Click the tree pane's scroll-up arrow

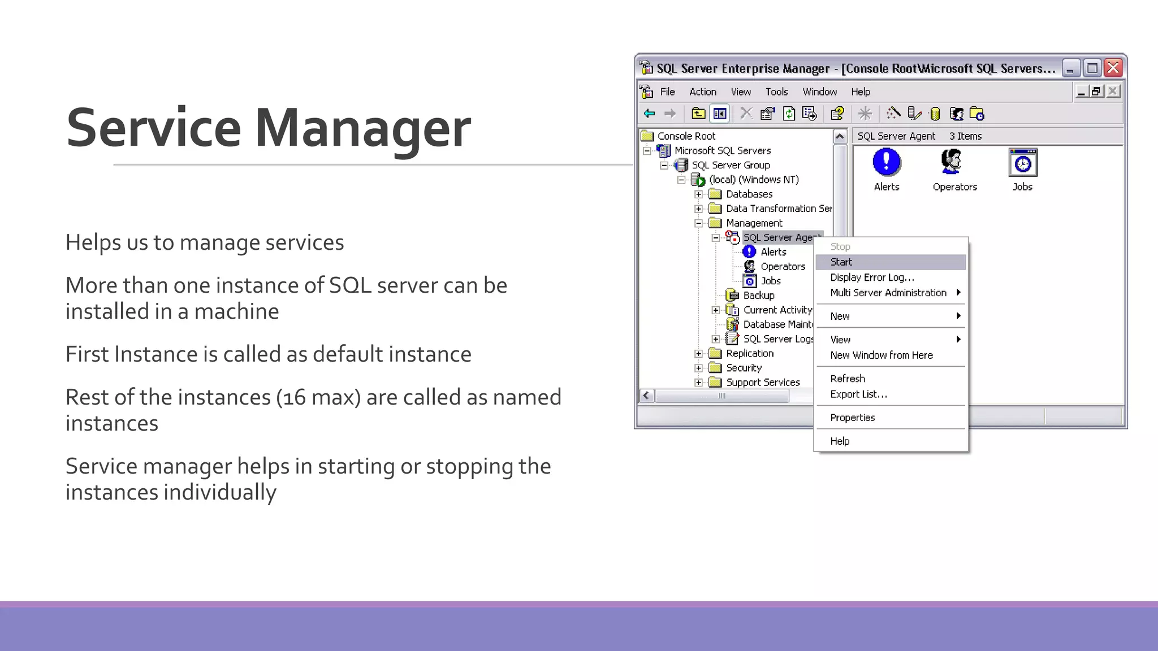click(840, 137)
